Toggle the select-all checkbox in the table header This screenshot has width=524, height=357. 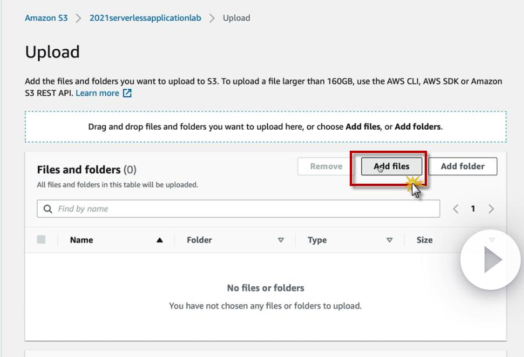pyautogui.click(x=41, y=239)
